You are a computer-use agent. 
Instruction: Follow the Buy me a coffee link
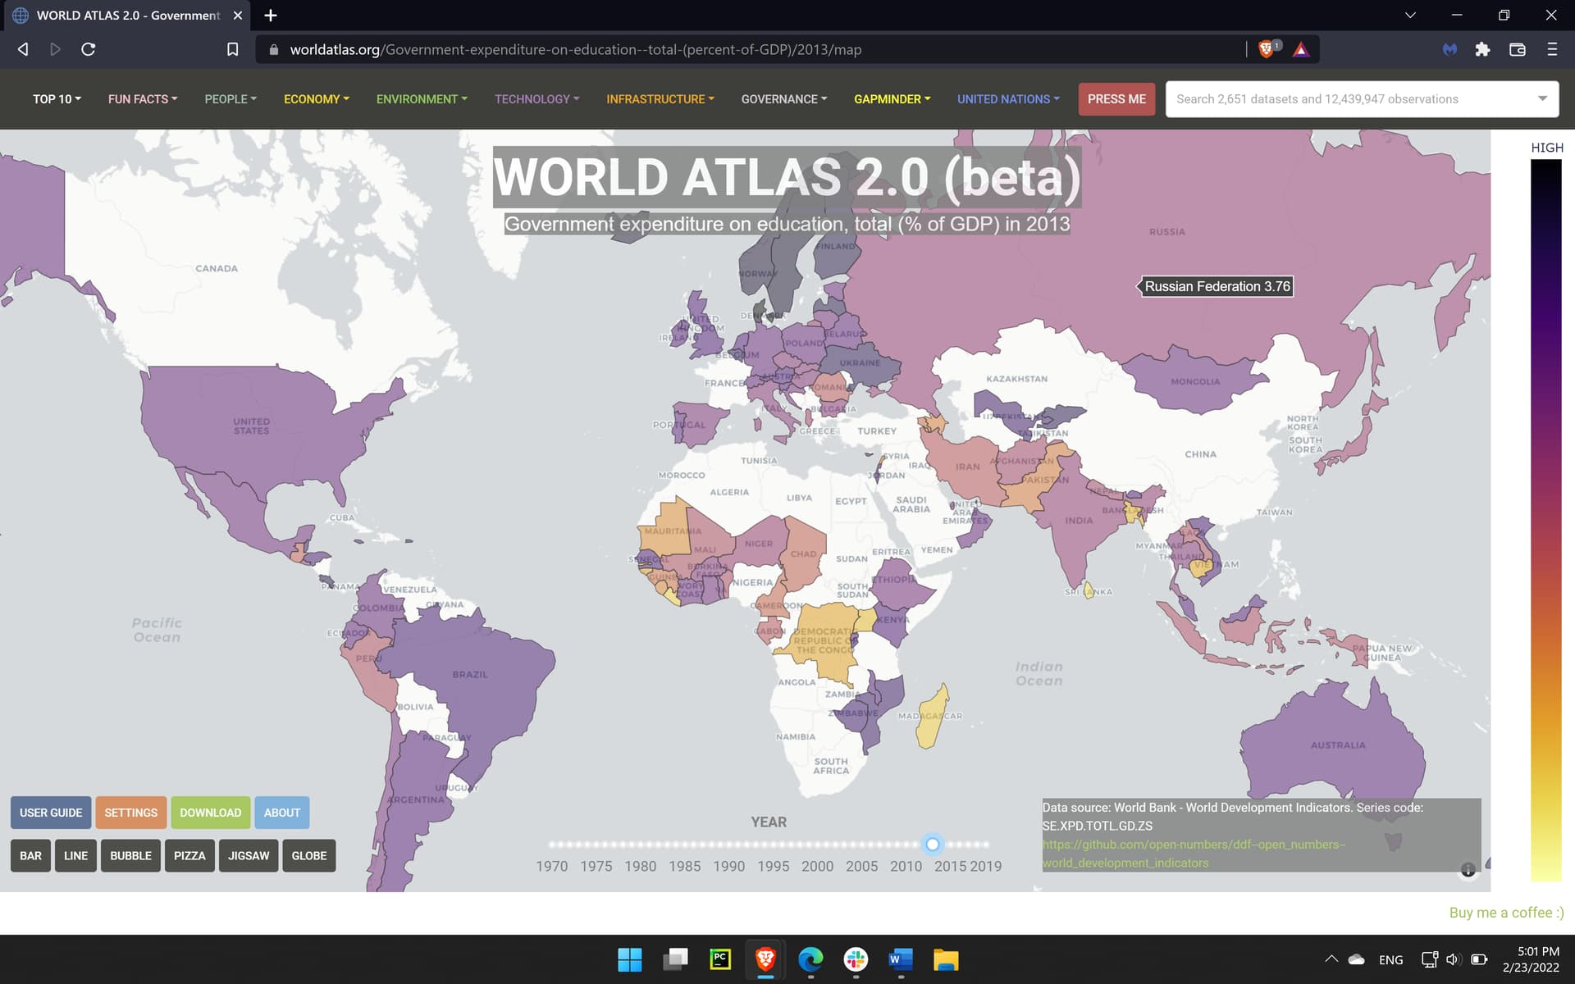pos(1505,913)
